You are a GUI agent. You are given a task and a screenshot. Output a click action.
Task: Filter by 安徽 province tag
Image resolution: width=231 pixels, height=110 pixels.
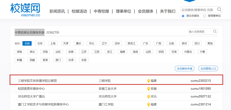[71, 52]
